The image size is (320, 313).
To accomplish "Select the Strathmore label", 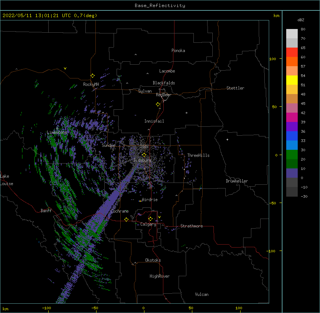I will (192, 226).
